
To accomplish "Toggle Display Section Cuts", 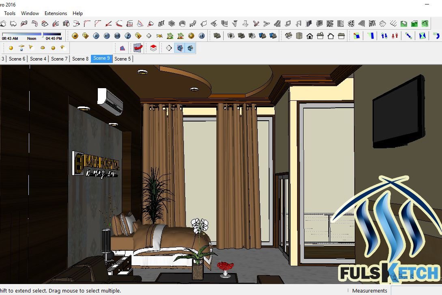I will (190, 48).
